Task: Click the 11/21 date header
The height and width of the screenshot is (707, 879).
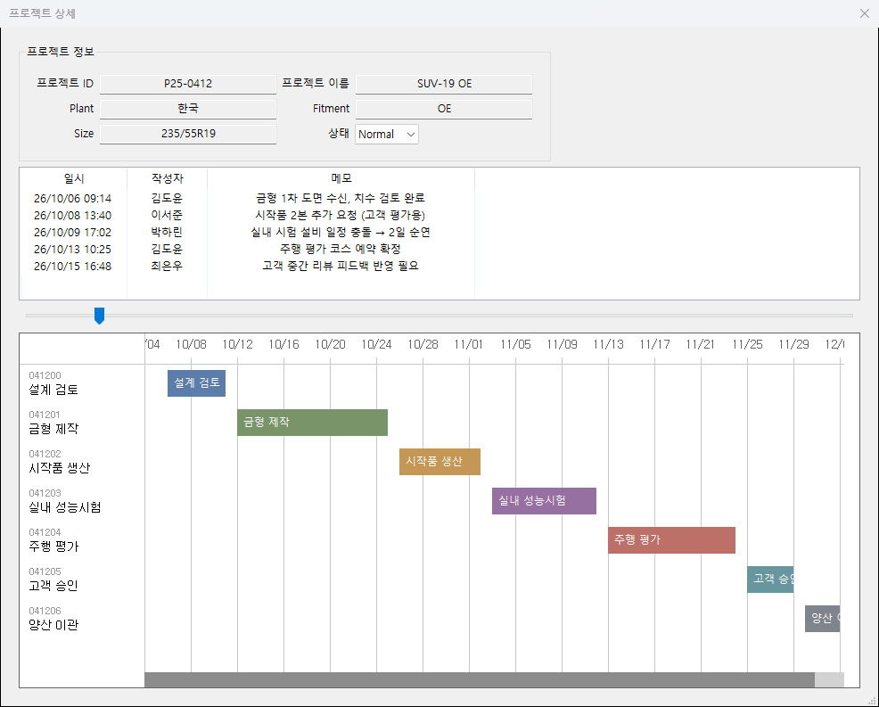Action: point(701,344)
